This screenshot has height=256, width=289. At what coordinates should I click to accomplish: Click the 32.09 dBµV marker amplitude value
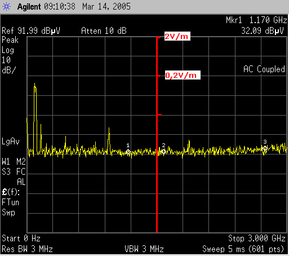coord(263,30)
